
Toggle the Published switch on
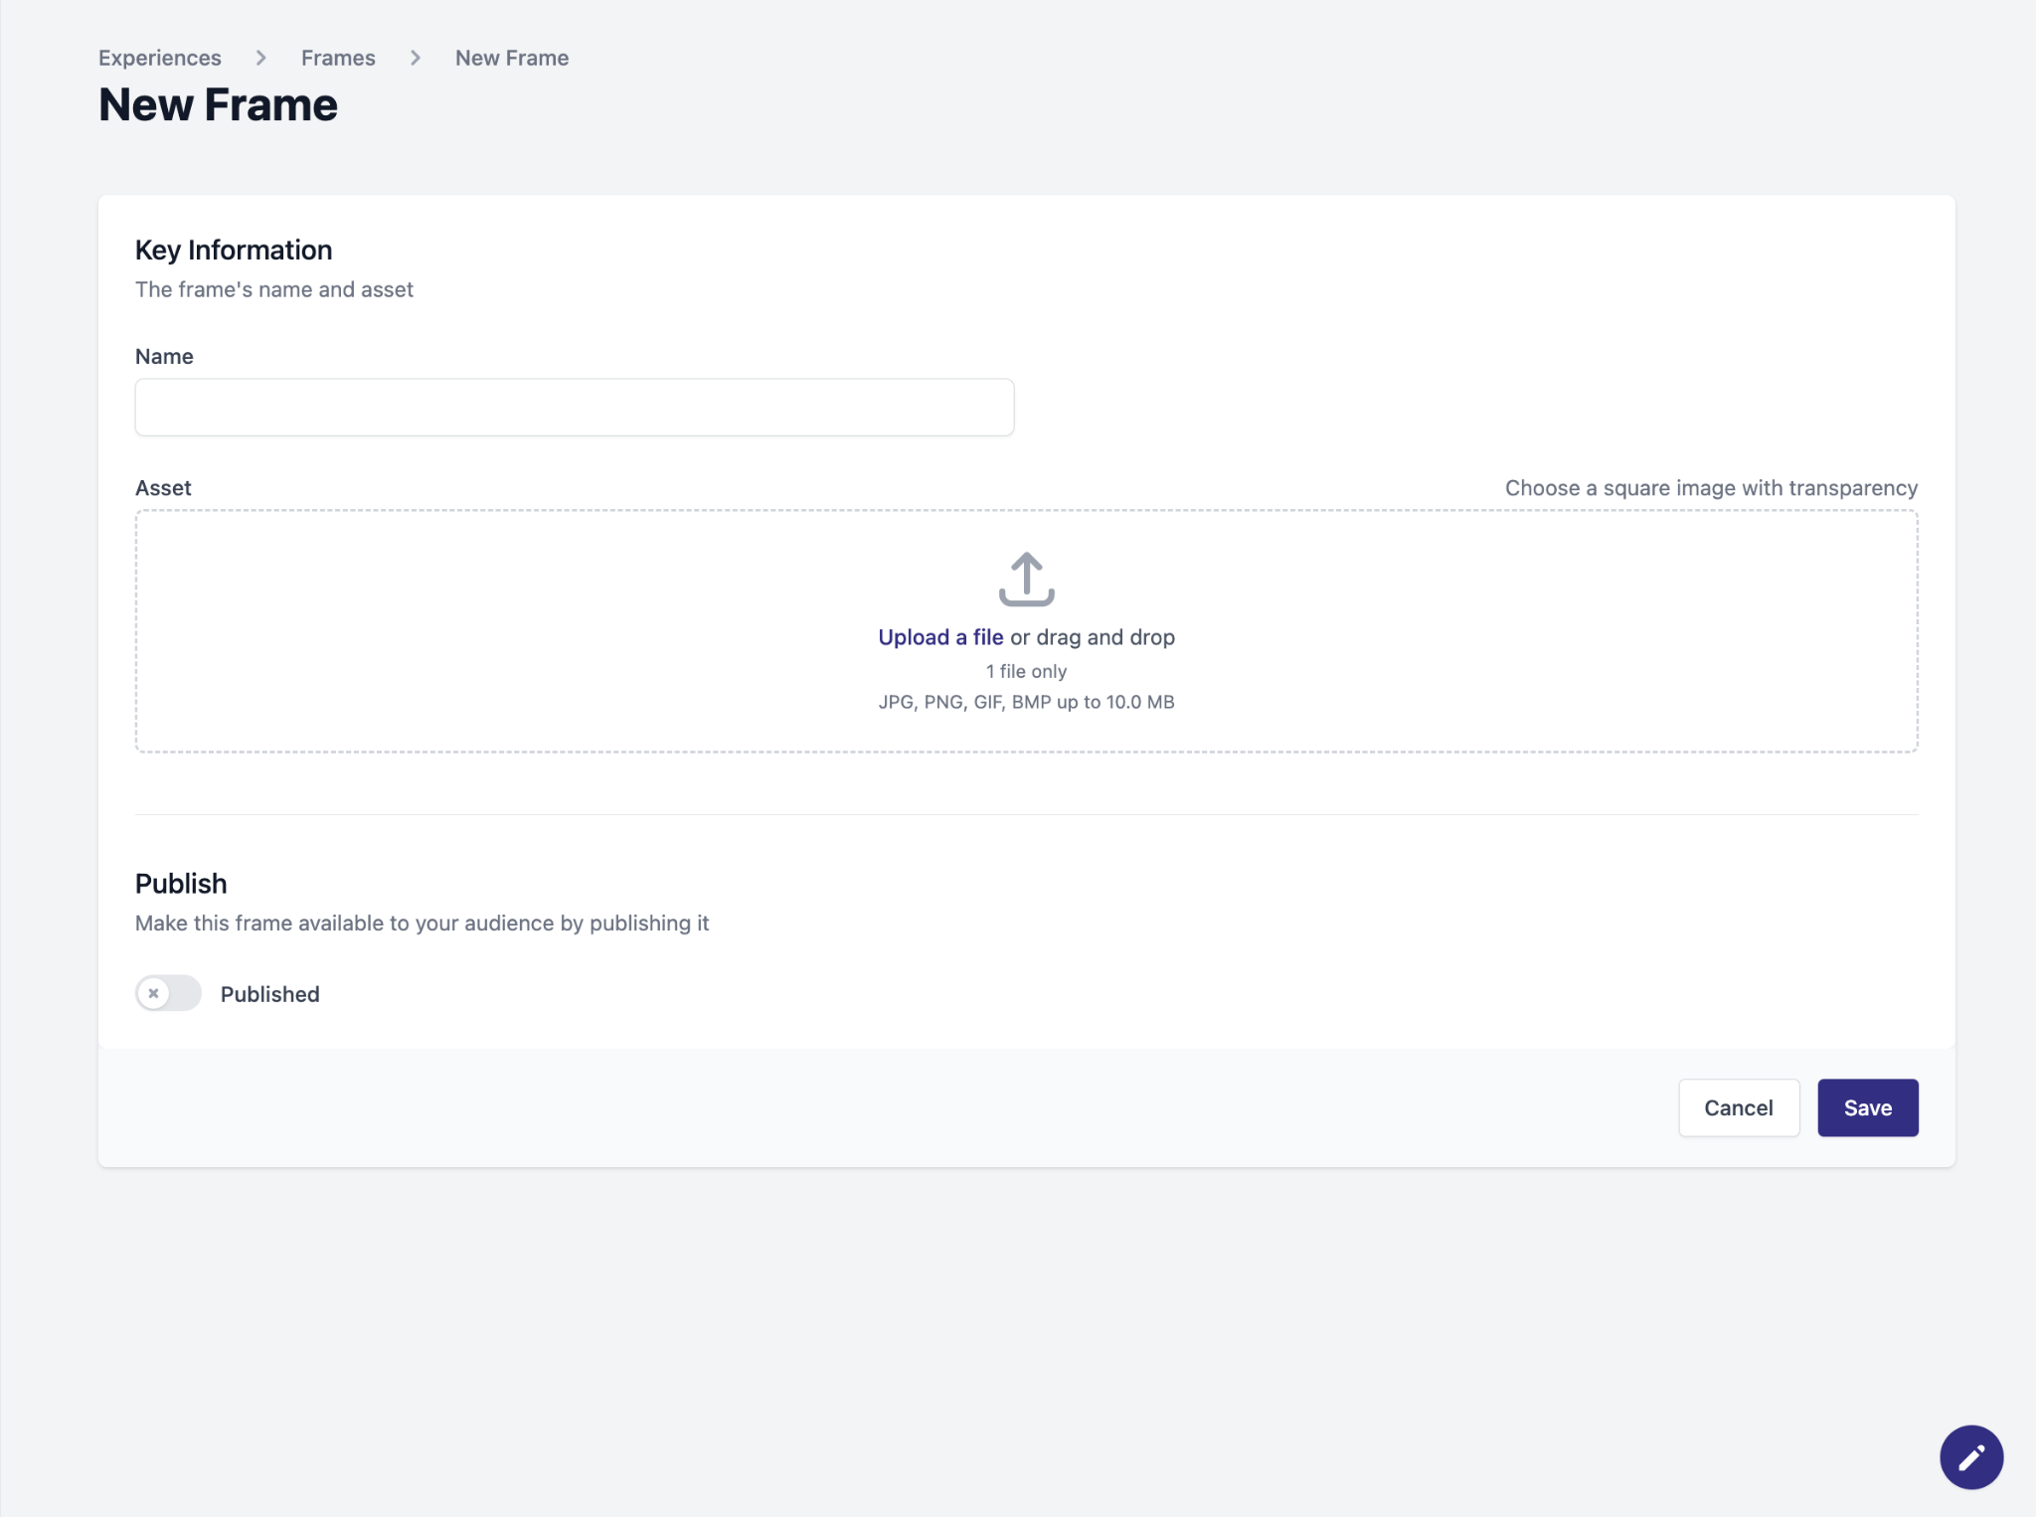click(168, 993)
